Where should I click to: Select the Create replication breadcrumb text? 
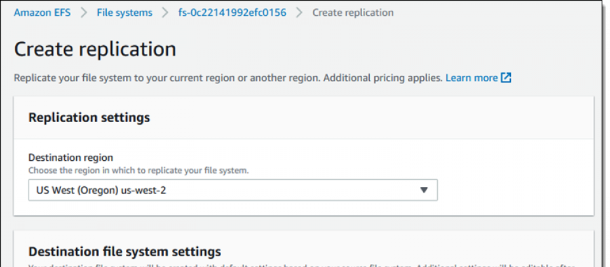coord(353,13)
